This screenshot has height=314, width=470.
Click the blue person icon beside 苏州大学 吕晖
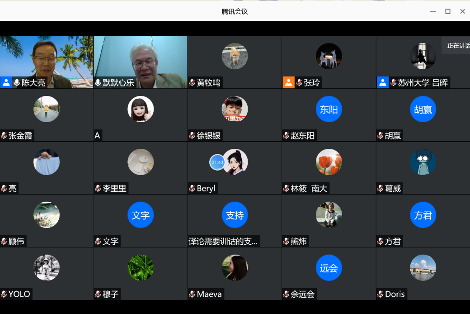click(382, 83)
